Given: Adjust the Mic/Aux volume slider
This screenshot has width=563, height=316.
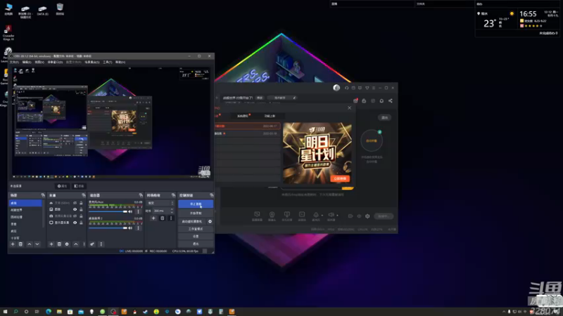Looking at the screenshot, I should click(x=108, y=211).
